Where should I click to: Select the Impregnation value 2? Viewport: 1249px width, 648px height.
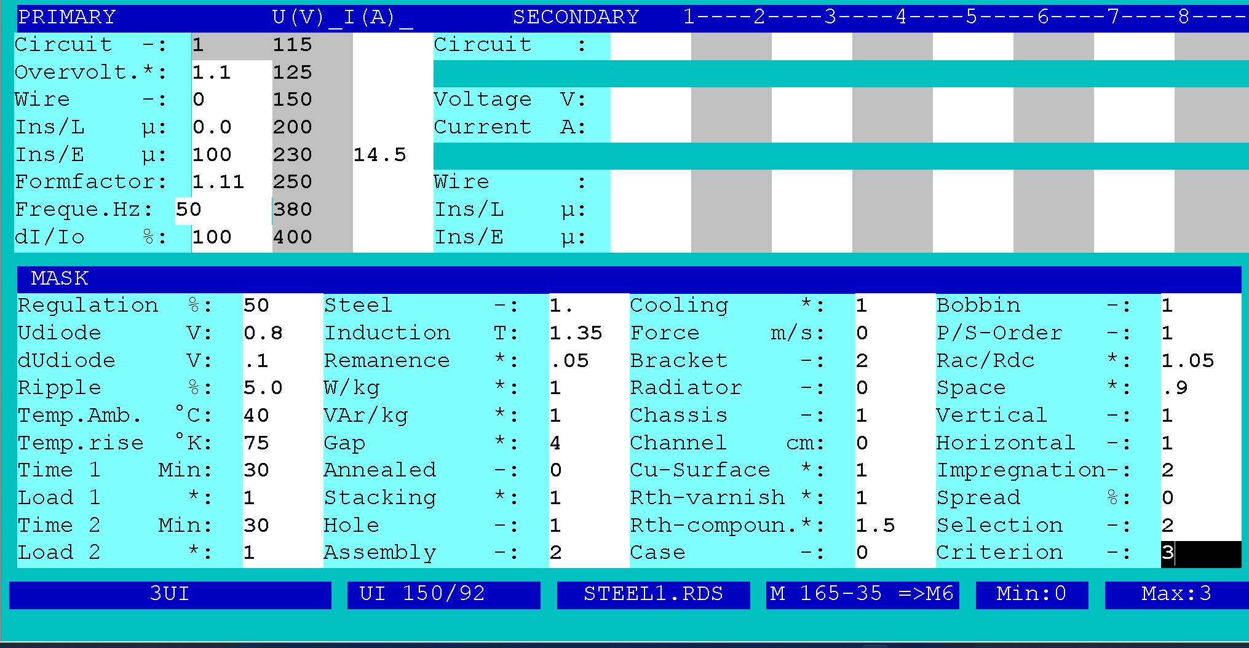1201,471
